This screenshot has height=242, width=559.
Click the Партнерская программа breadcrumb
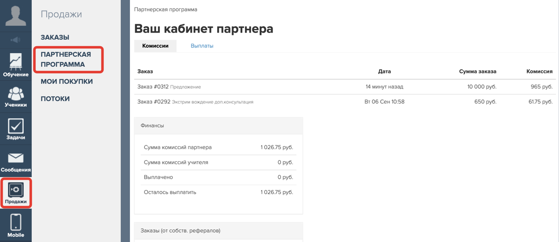point(165,9)
